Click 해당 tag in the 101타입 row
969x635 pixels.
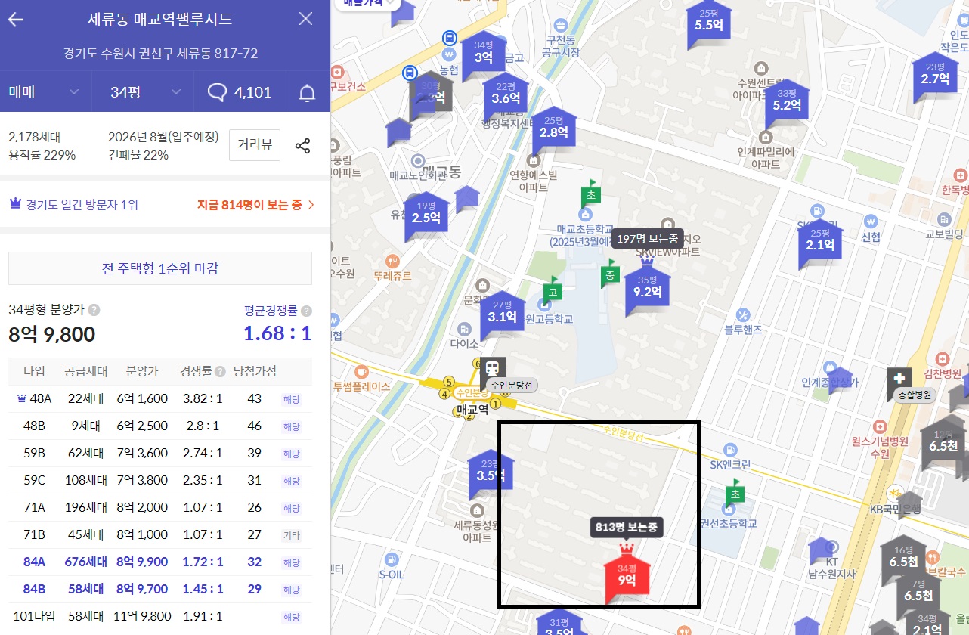[291, 617]
